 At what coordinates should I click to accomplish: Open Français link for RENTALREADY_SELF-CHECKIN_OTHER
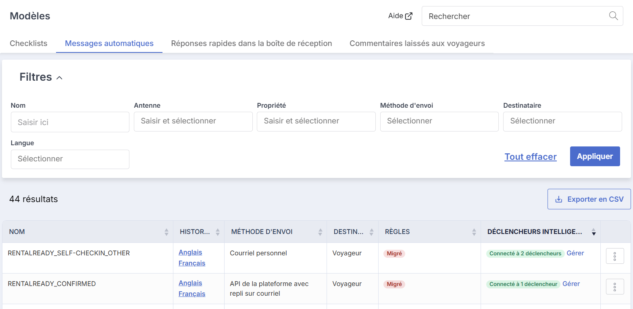192,263
